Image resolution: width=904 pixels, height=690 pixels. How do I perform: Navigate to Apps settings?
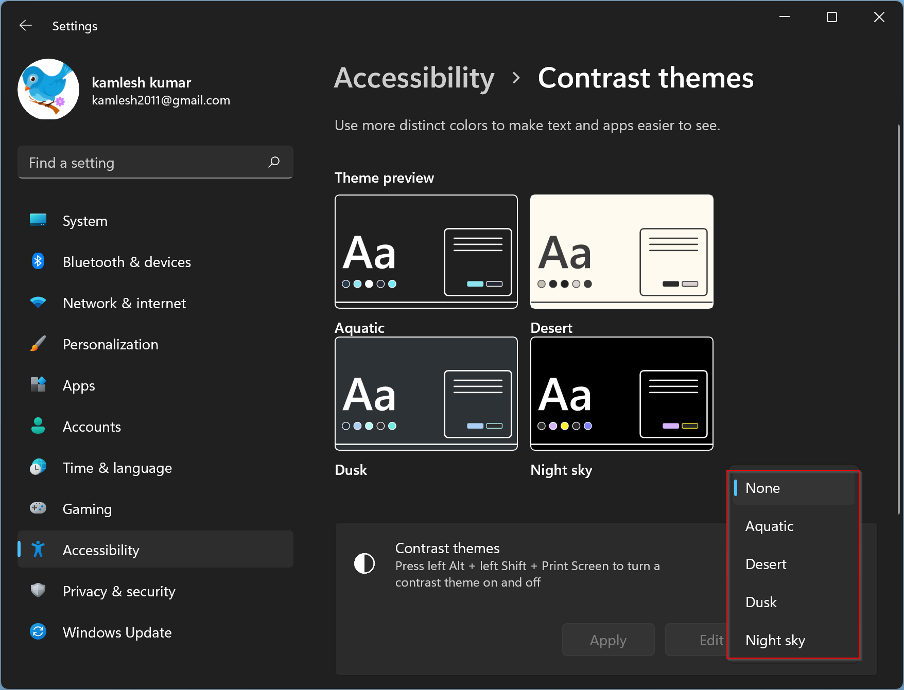coord(155,385)
